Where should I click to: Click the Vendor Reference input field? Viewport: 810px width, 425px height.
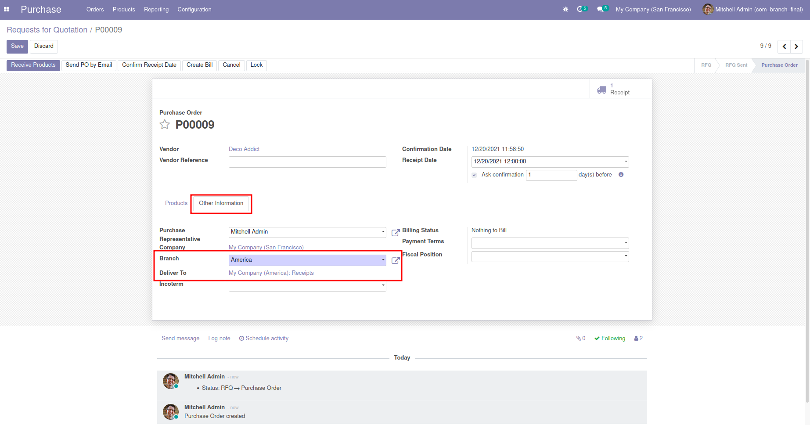(x=307, y=162)
